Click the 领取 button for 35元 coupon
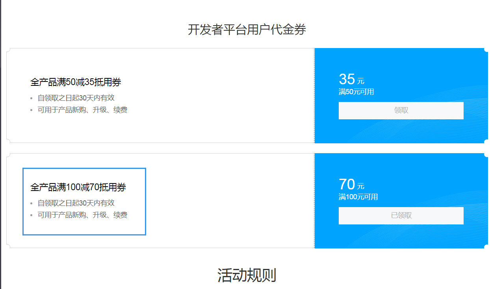Image resolution: width=490 pixels, height=289 pixels. point(401,111)
